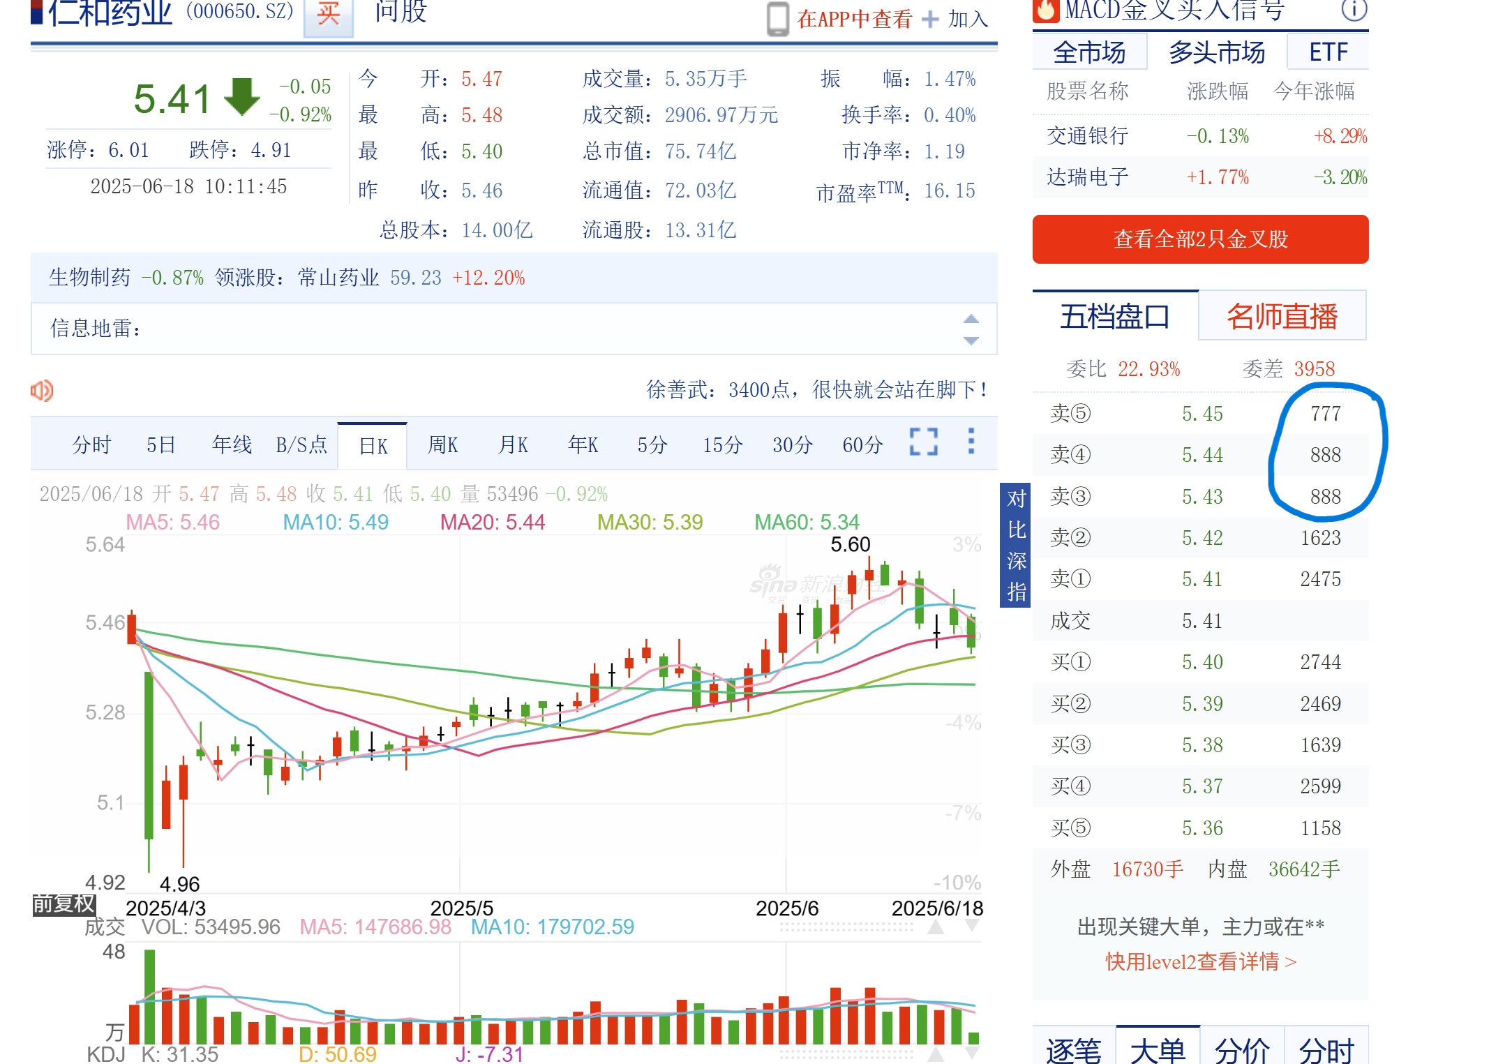Click the 买⑤ 5.36 order row
The image size is (1512, 1064).
click(1200, 828)
